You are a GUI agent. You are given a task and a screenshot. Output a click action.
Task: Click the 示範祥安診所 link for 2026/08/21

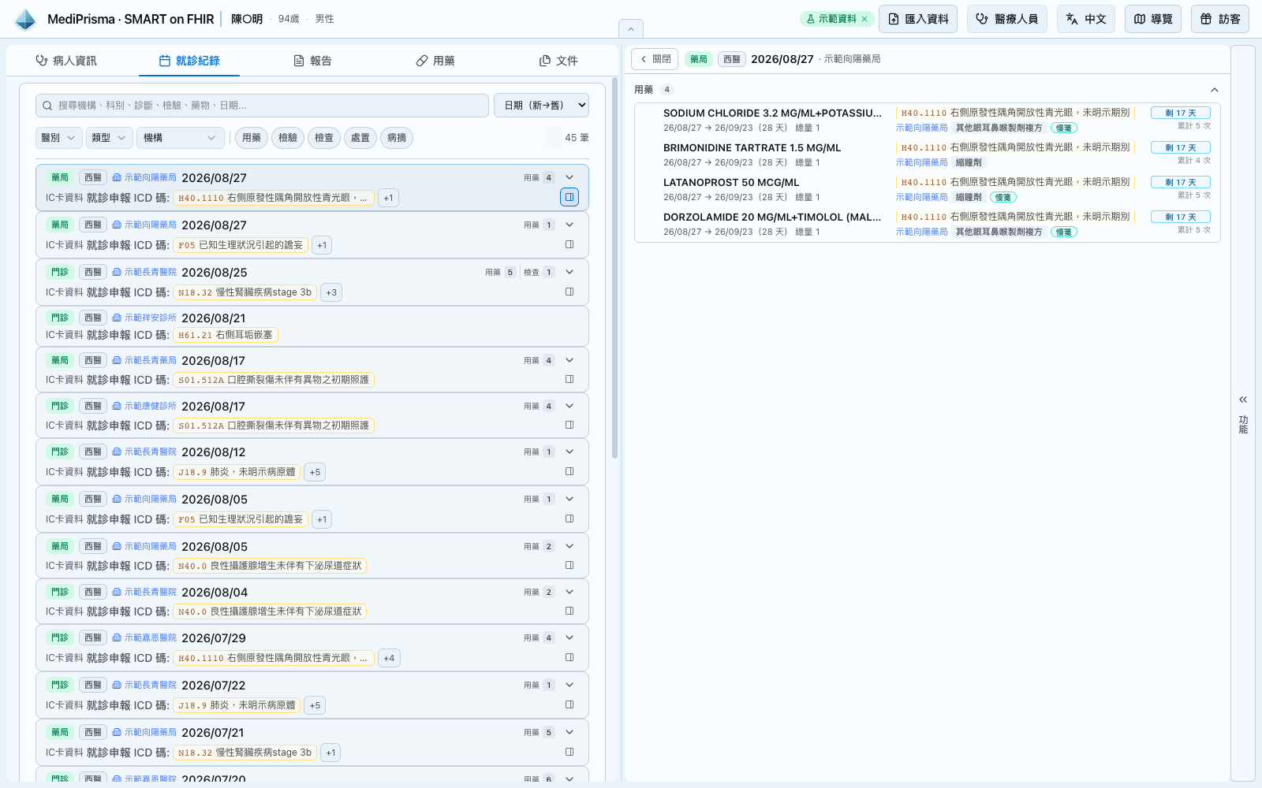tap(145, 318)
